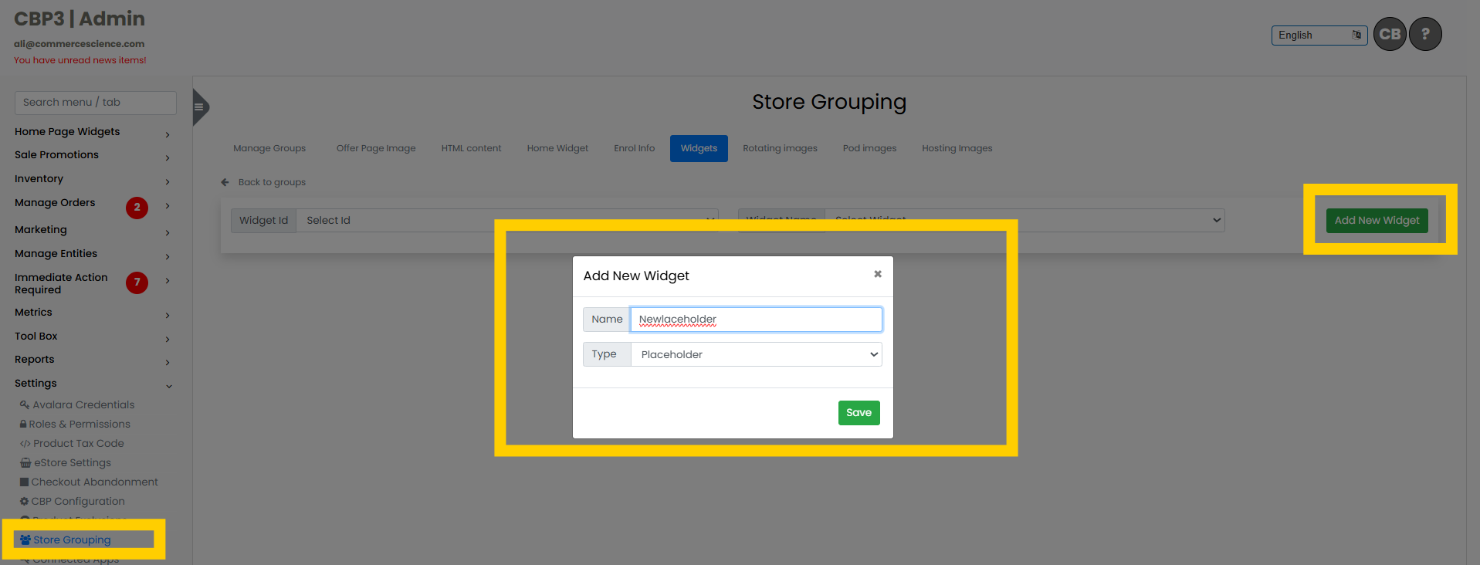Click the Immediate Action Required badge 7
Image resolution: width=1480 pixels, height=565 pixels.
point(137,282)
